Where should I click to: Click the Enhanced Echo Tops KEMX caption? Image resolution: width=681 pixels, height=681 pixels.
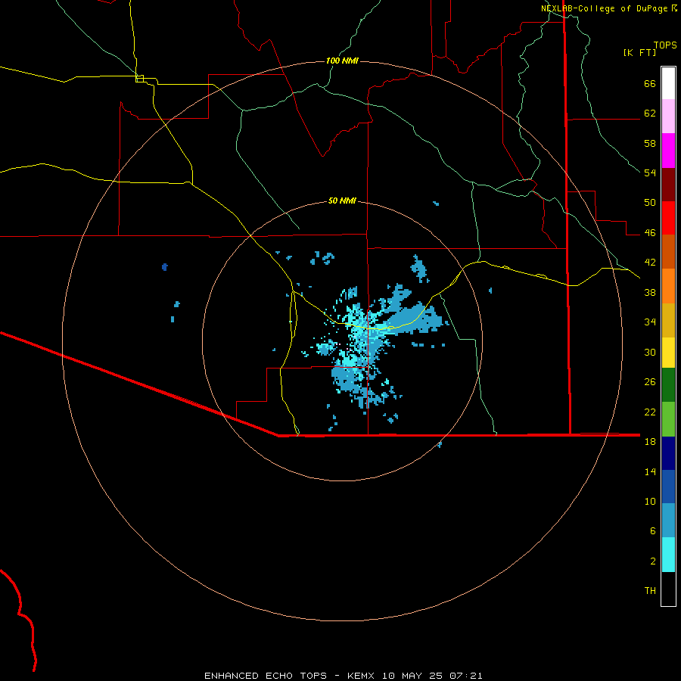click(x=343, y=676)
